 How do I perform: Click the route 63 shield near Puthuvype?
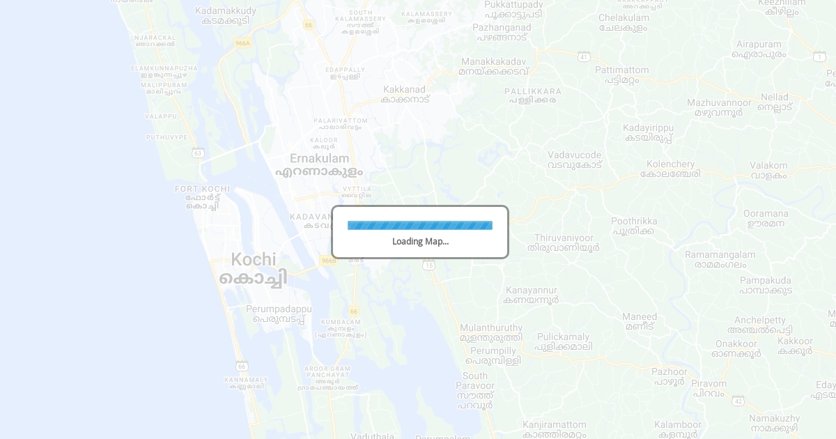click(198, 153)
